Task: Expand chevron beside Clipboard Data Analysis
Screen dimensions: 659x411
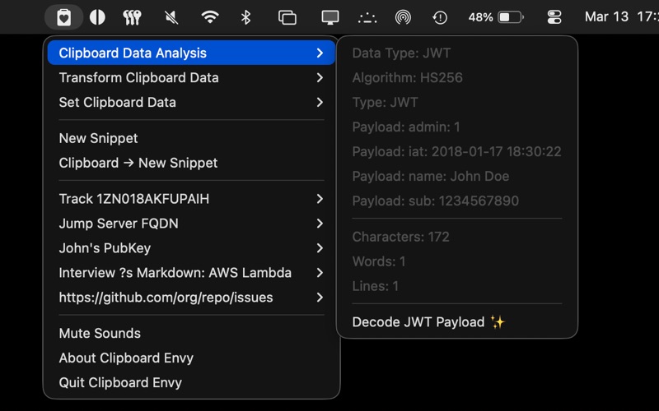Action: click(320, 53)
